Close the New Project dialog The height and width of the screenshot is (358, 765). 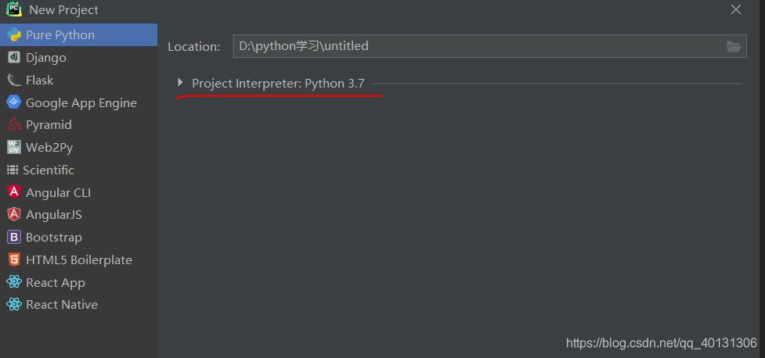click(735, 10)
